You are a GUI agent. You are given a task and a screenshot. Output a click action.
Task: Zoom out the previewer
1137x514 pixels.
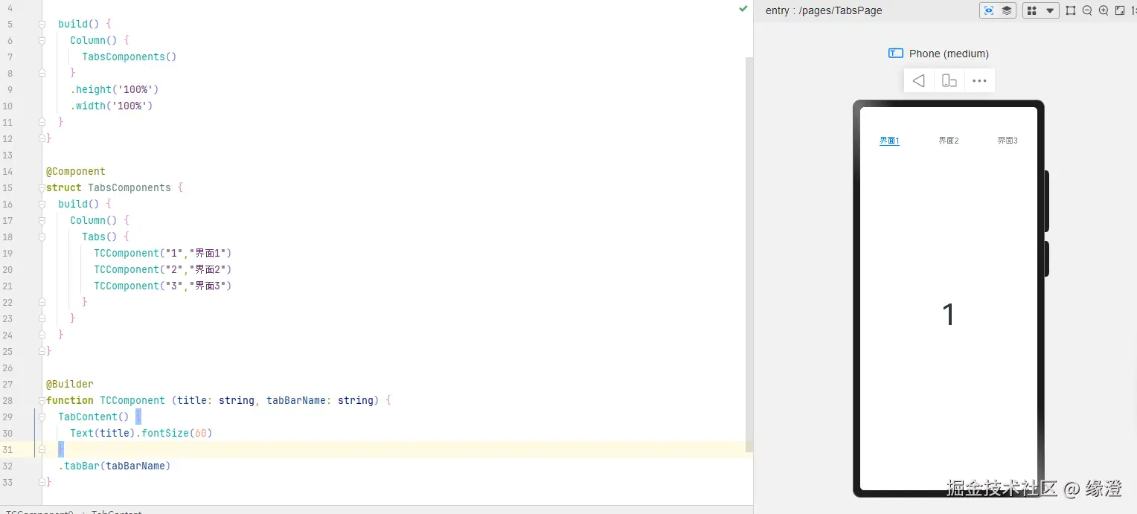pyautogui.click(x=1087, y=10)
